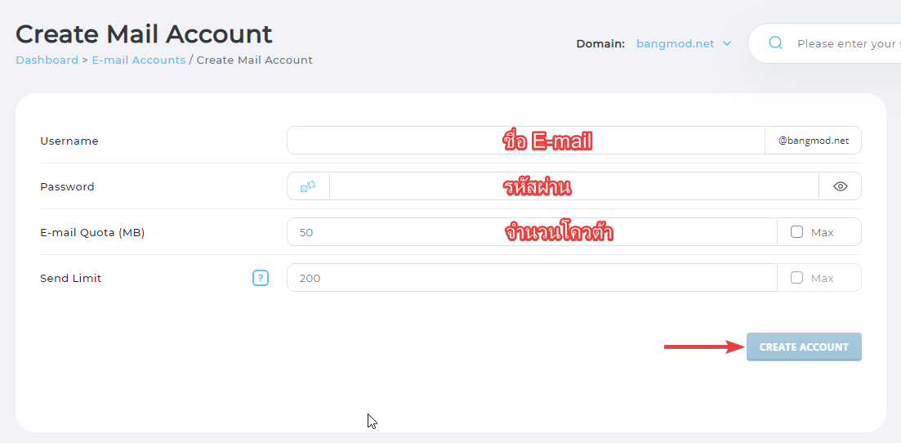The image size is (901, 443).
Task: Click the E-mail Quota field showing 50
Action: [532, 232]
